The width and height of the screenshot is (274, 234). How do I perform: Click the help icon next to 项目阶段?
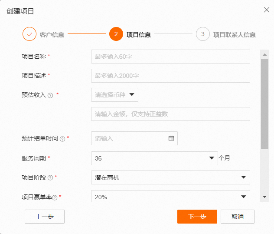50,178
